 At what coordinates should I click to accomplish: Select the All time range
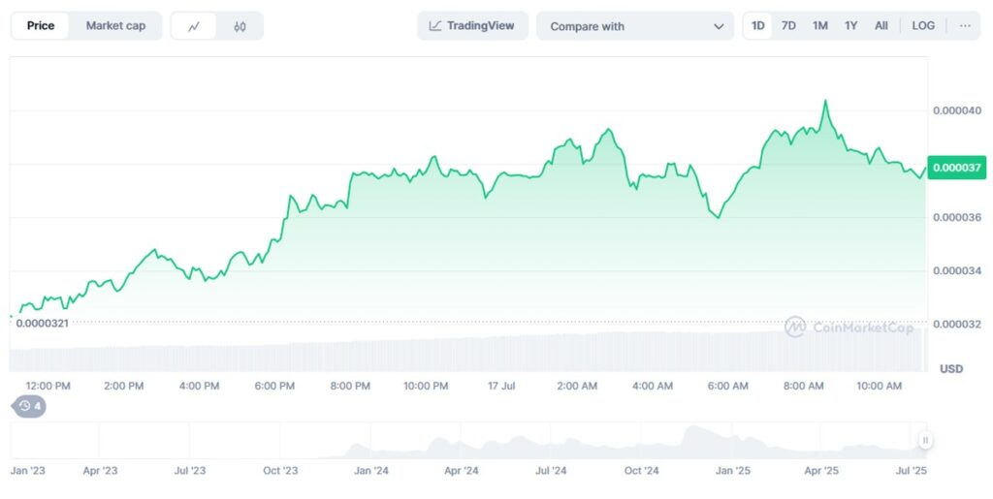tap(881, 26)
